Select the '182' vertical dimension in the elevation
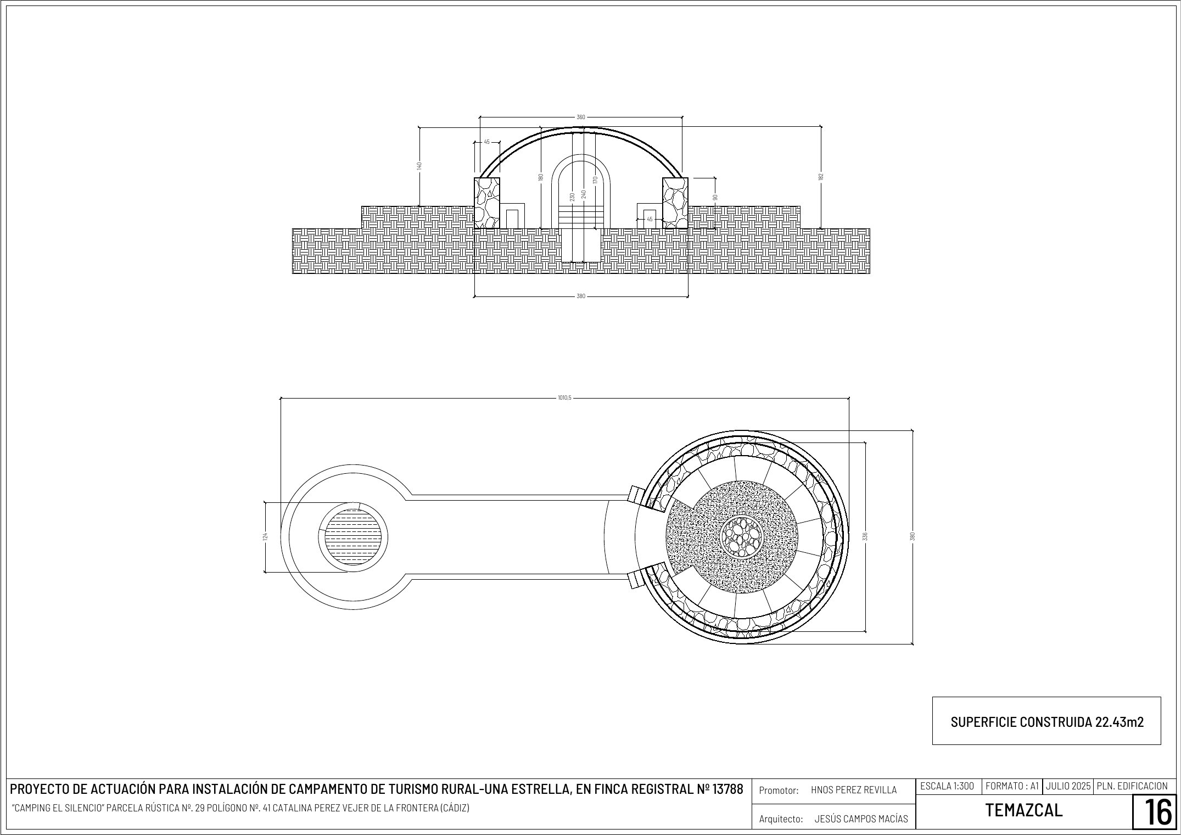The image size is (1181, 835). (821, 176)
